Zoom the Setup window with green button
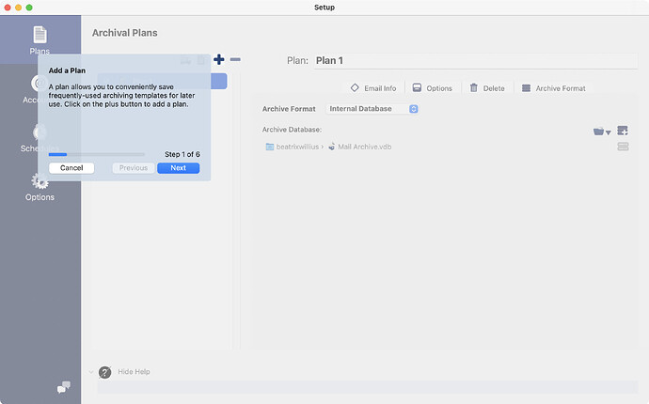Image resolution: width=649 pixels, height=404 pixels. click(29, 8)
